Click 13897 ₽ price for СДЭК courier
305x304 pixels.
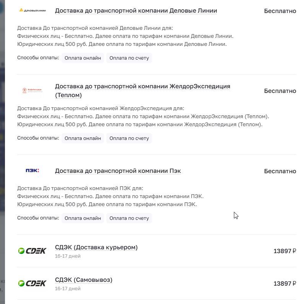[x=285, y=251]
